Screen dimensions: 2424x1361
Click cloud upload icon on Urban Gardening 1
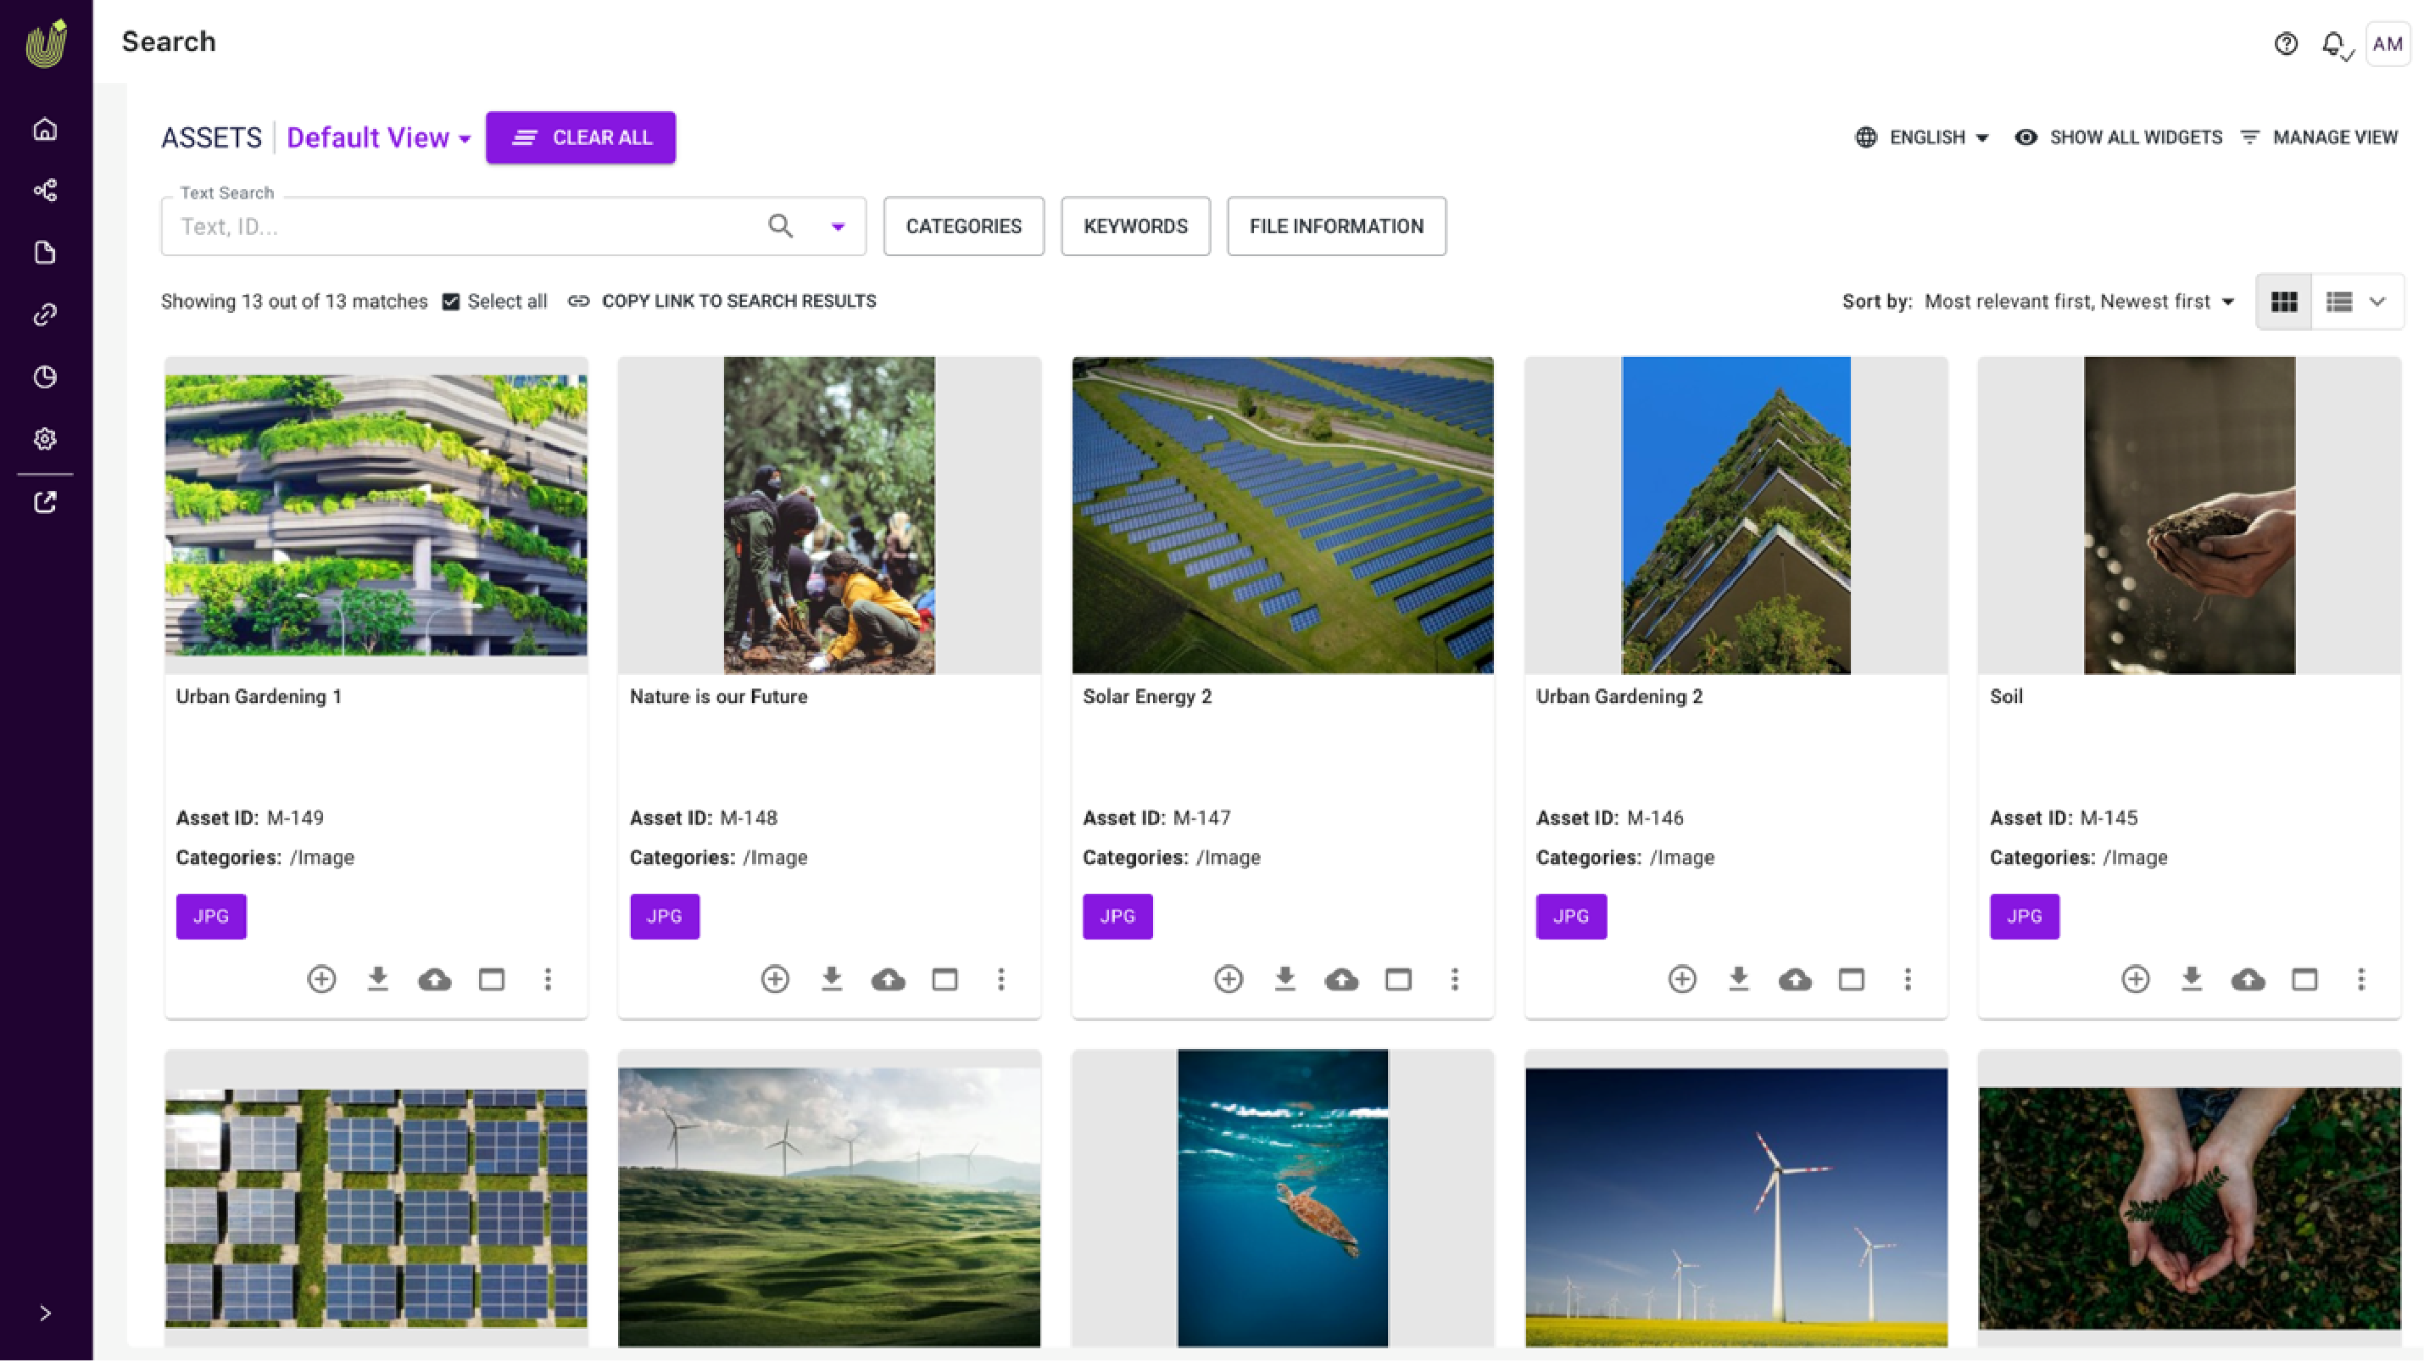[435, 979]
